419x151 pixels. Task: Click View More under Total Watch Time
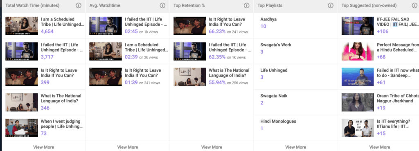[x=43, y=147]
